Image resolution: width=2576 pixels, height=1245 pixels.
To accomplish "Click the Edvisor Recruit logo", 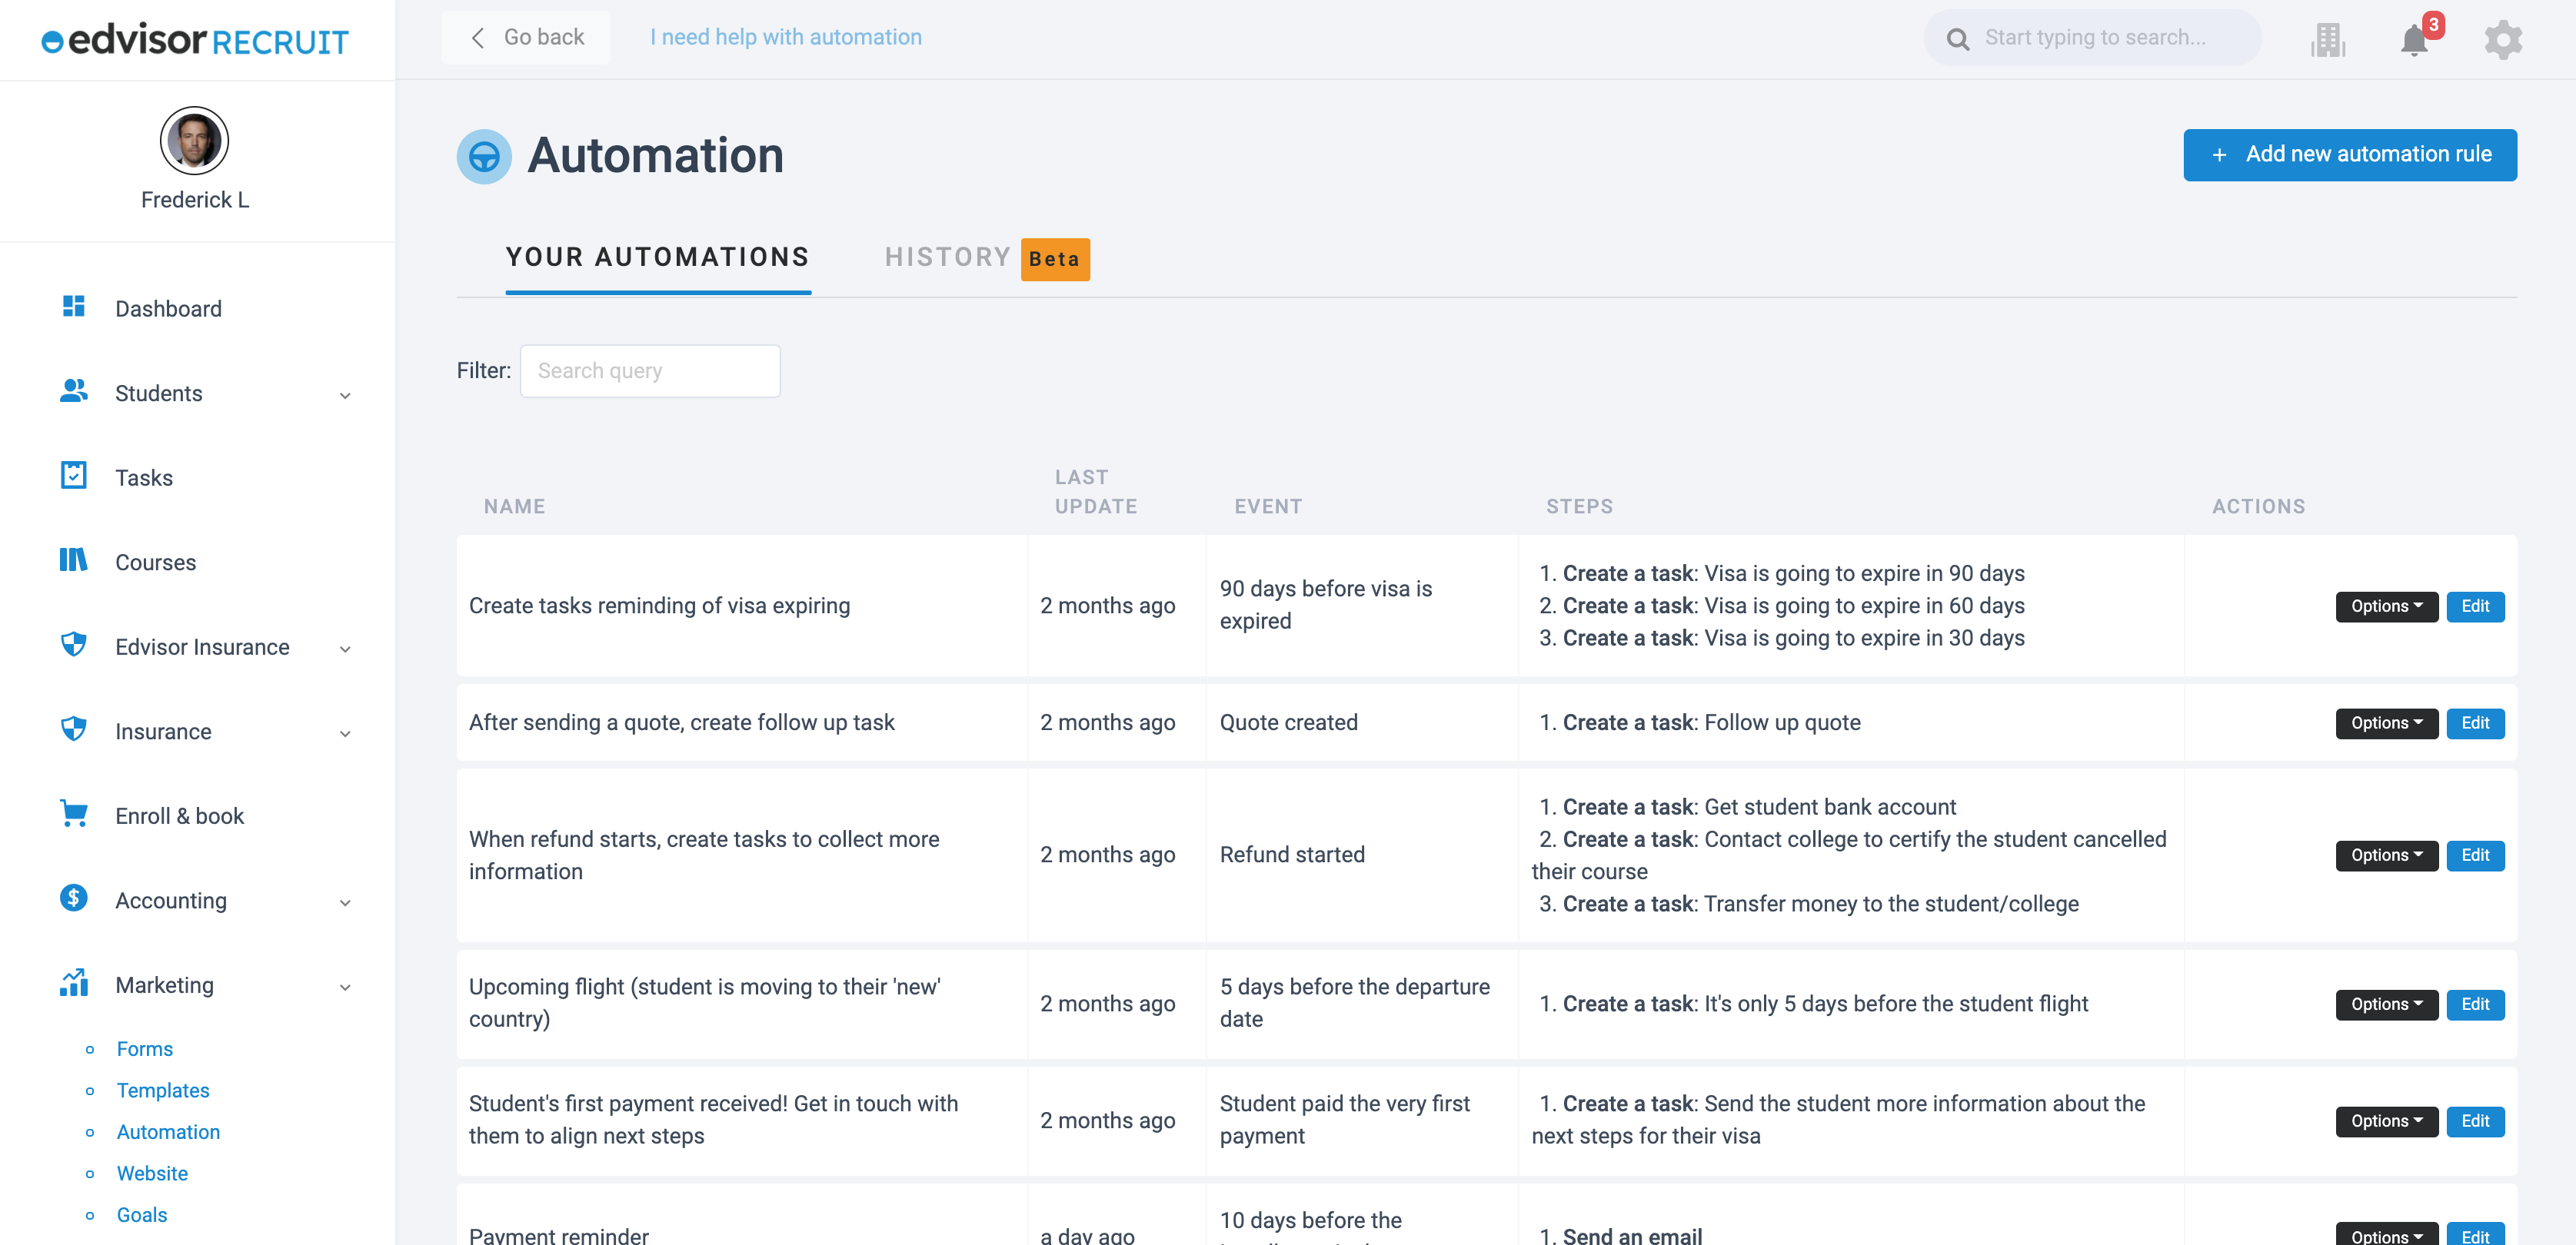I will point(195,40).
